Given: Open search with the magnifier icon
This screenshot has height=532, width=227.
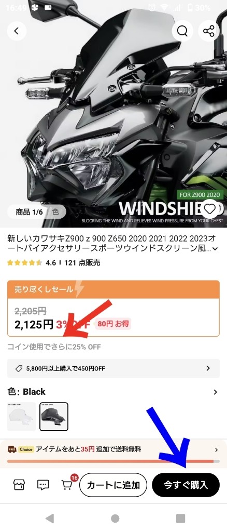Looking at the screenshot, I should tap(182, 31).
